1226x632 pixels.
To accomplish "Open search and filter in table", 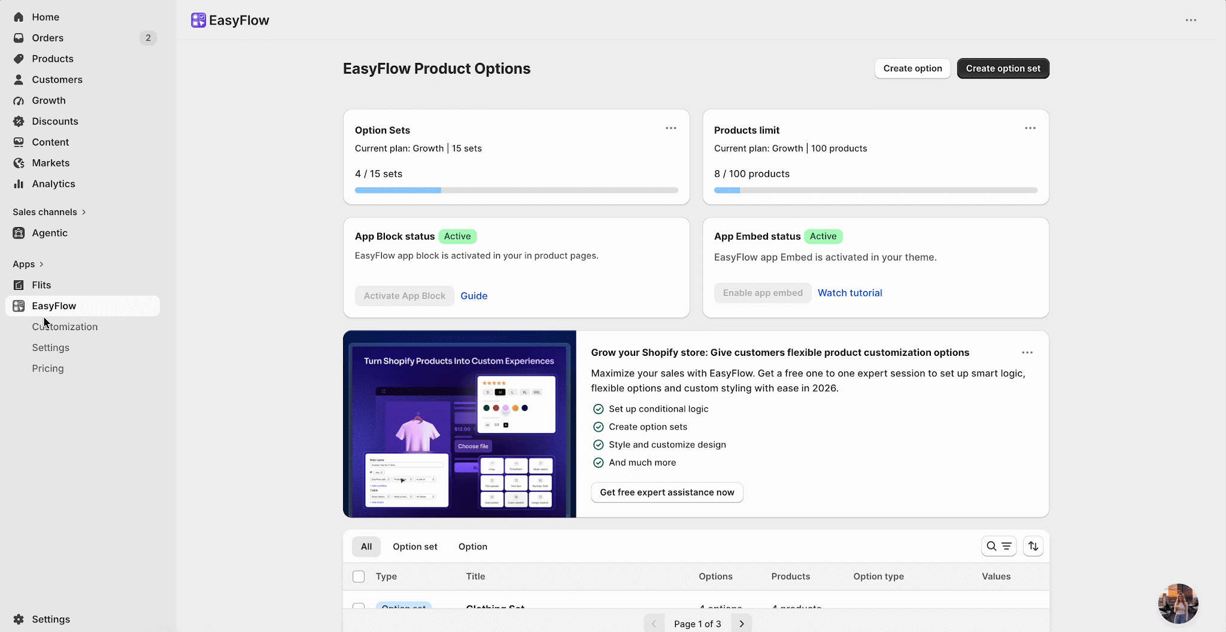I will point(999,546).
